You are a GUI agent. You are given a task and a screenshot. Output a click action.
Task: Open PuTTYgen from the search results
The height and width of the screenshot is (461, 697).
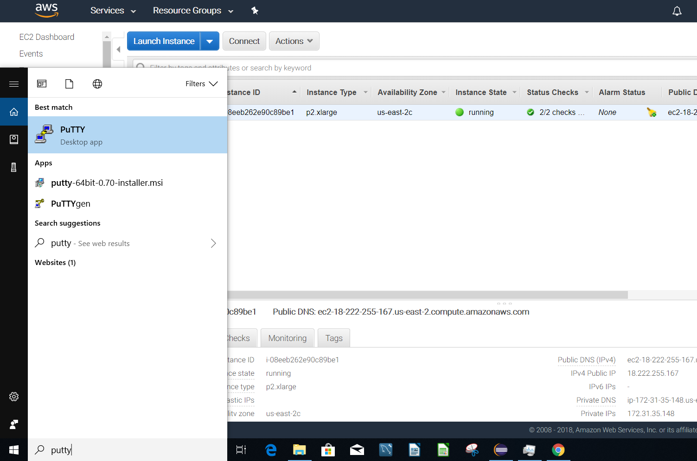click(70, 203)
